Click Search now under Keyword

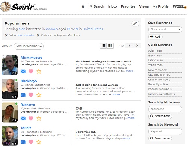pyautogui.click(x=160, y=138)
